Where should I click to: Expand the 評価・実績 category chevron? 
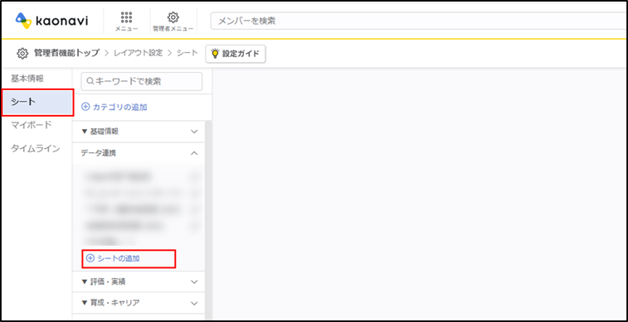click(x=194, y=281)
